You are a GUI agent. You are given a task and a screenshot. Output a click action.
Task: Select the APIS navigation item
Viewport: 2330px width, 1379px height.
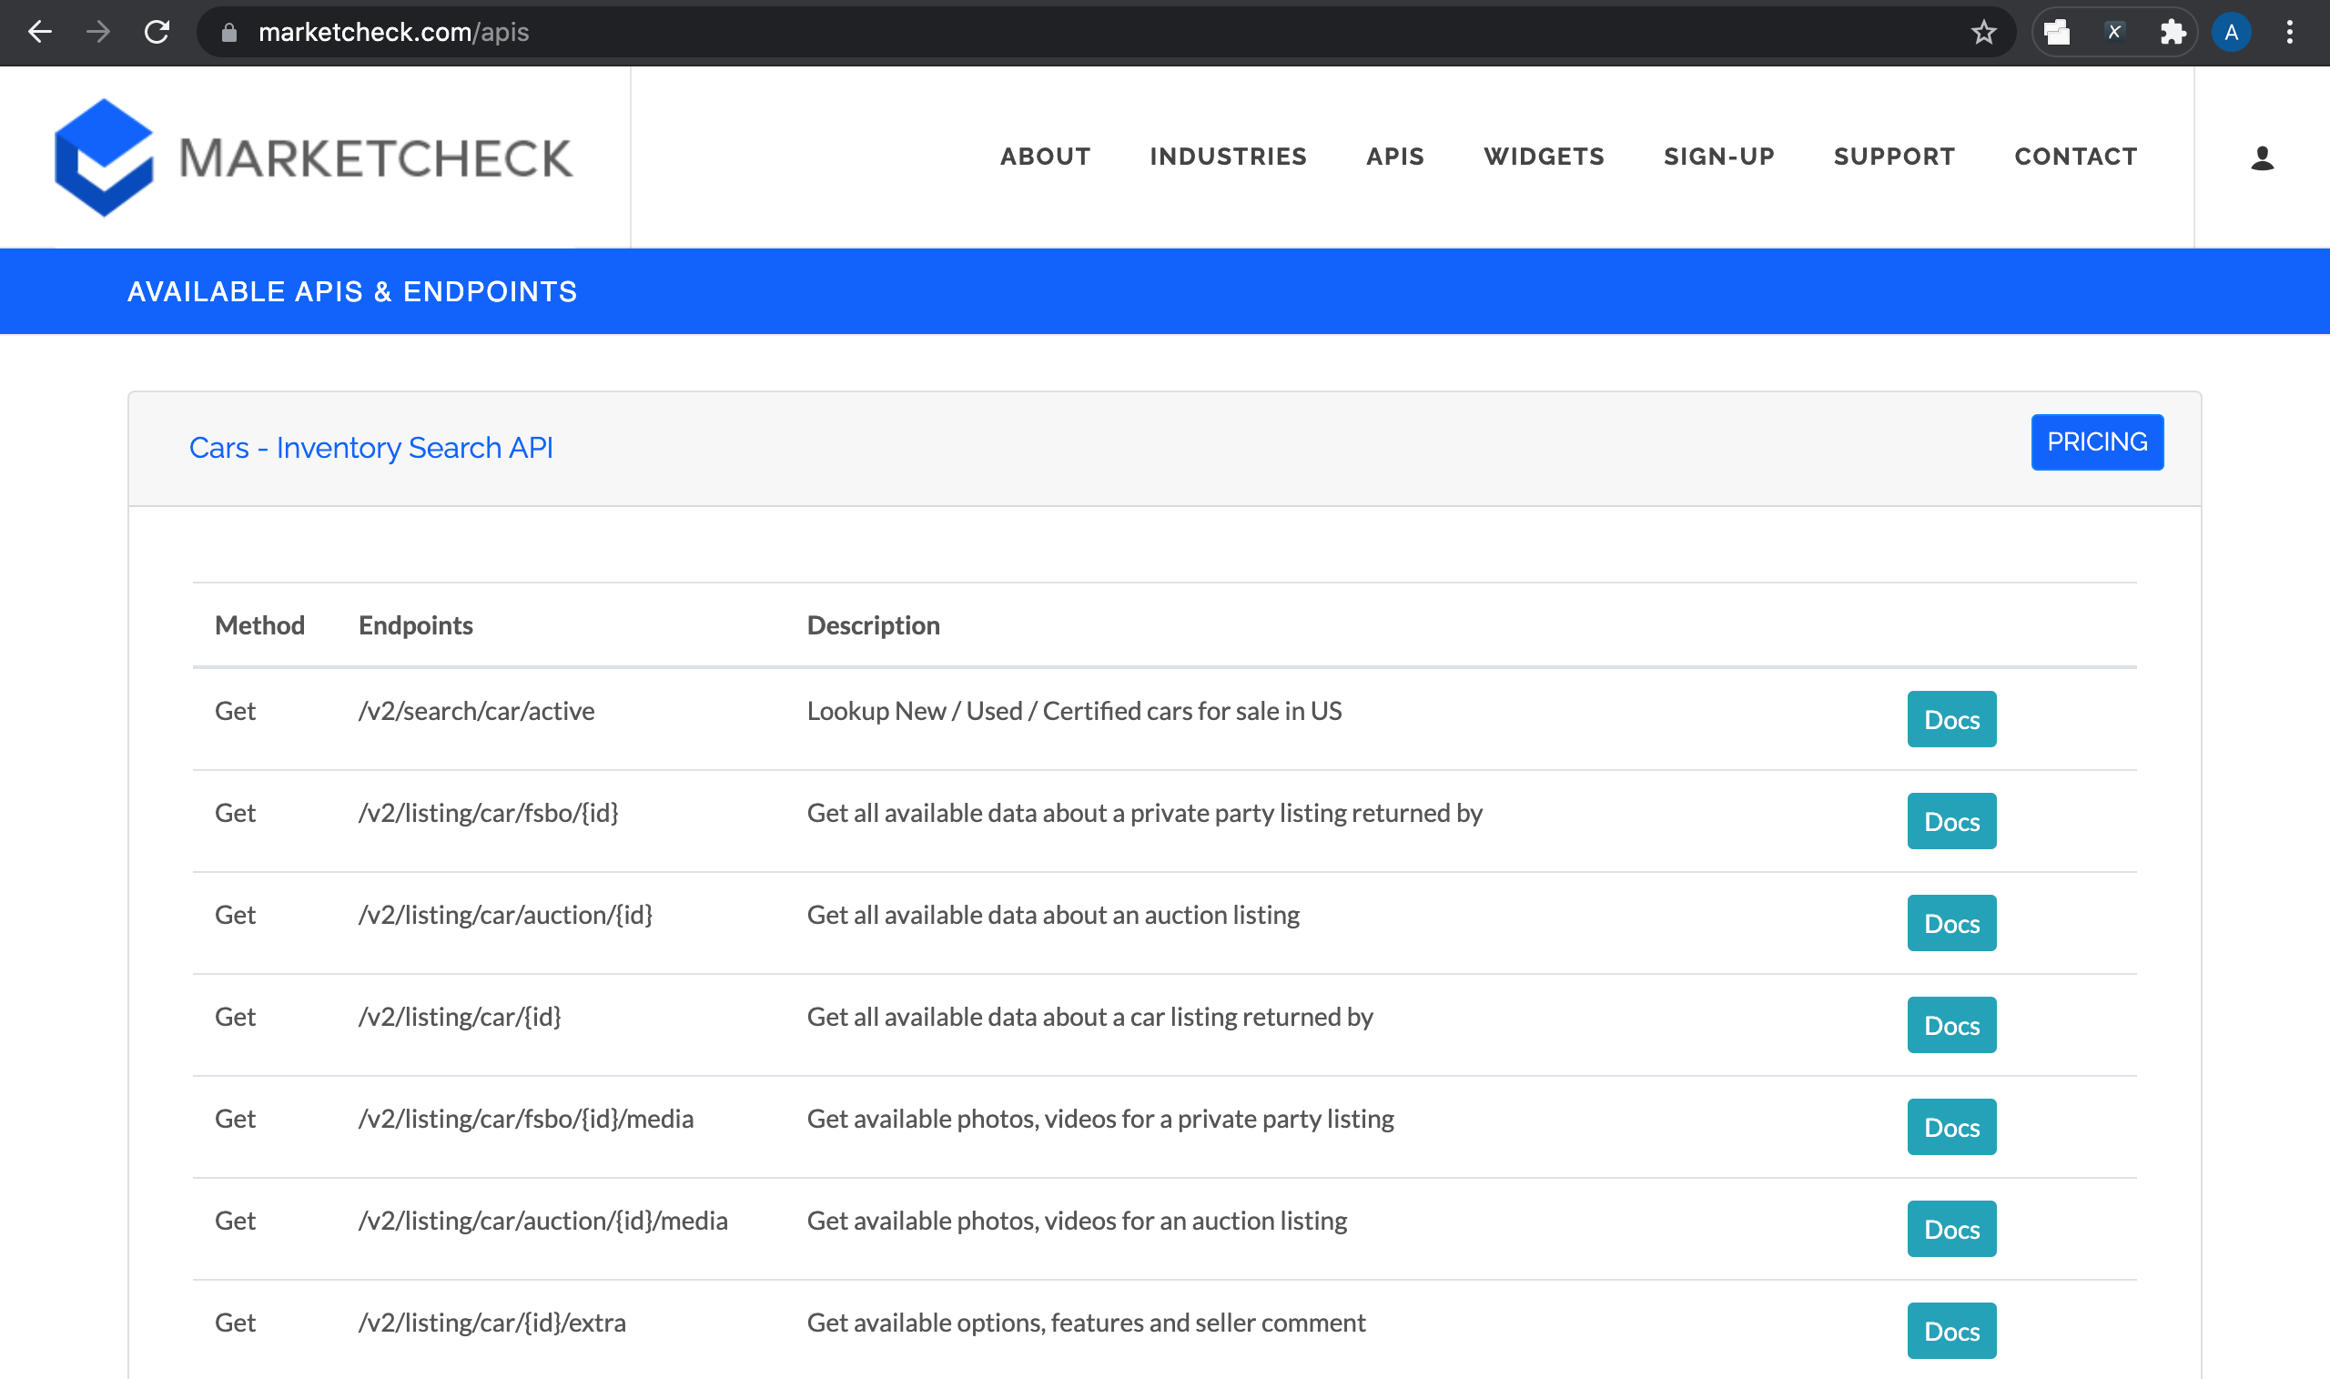1393,157
